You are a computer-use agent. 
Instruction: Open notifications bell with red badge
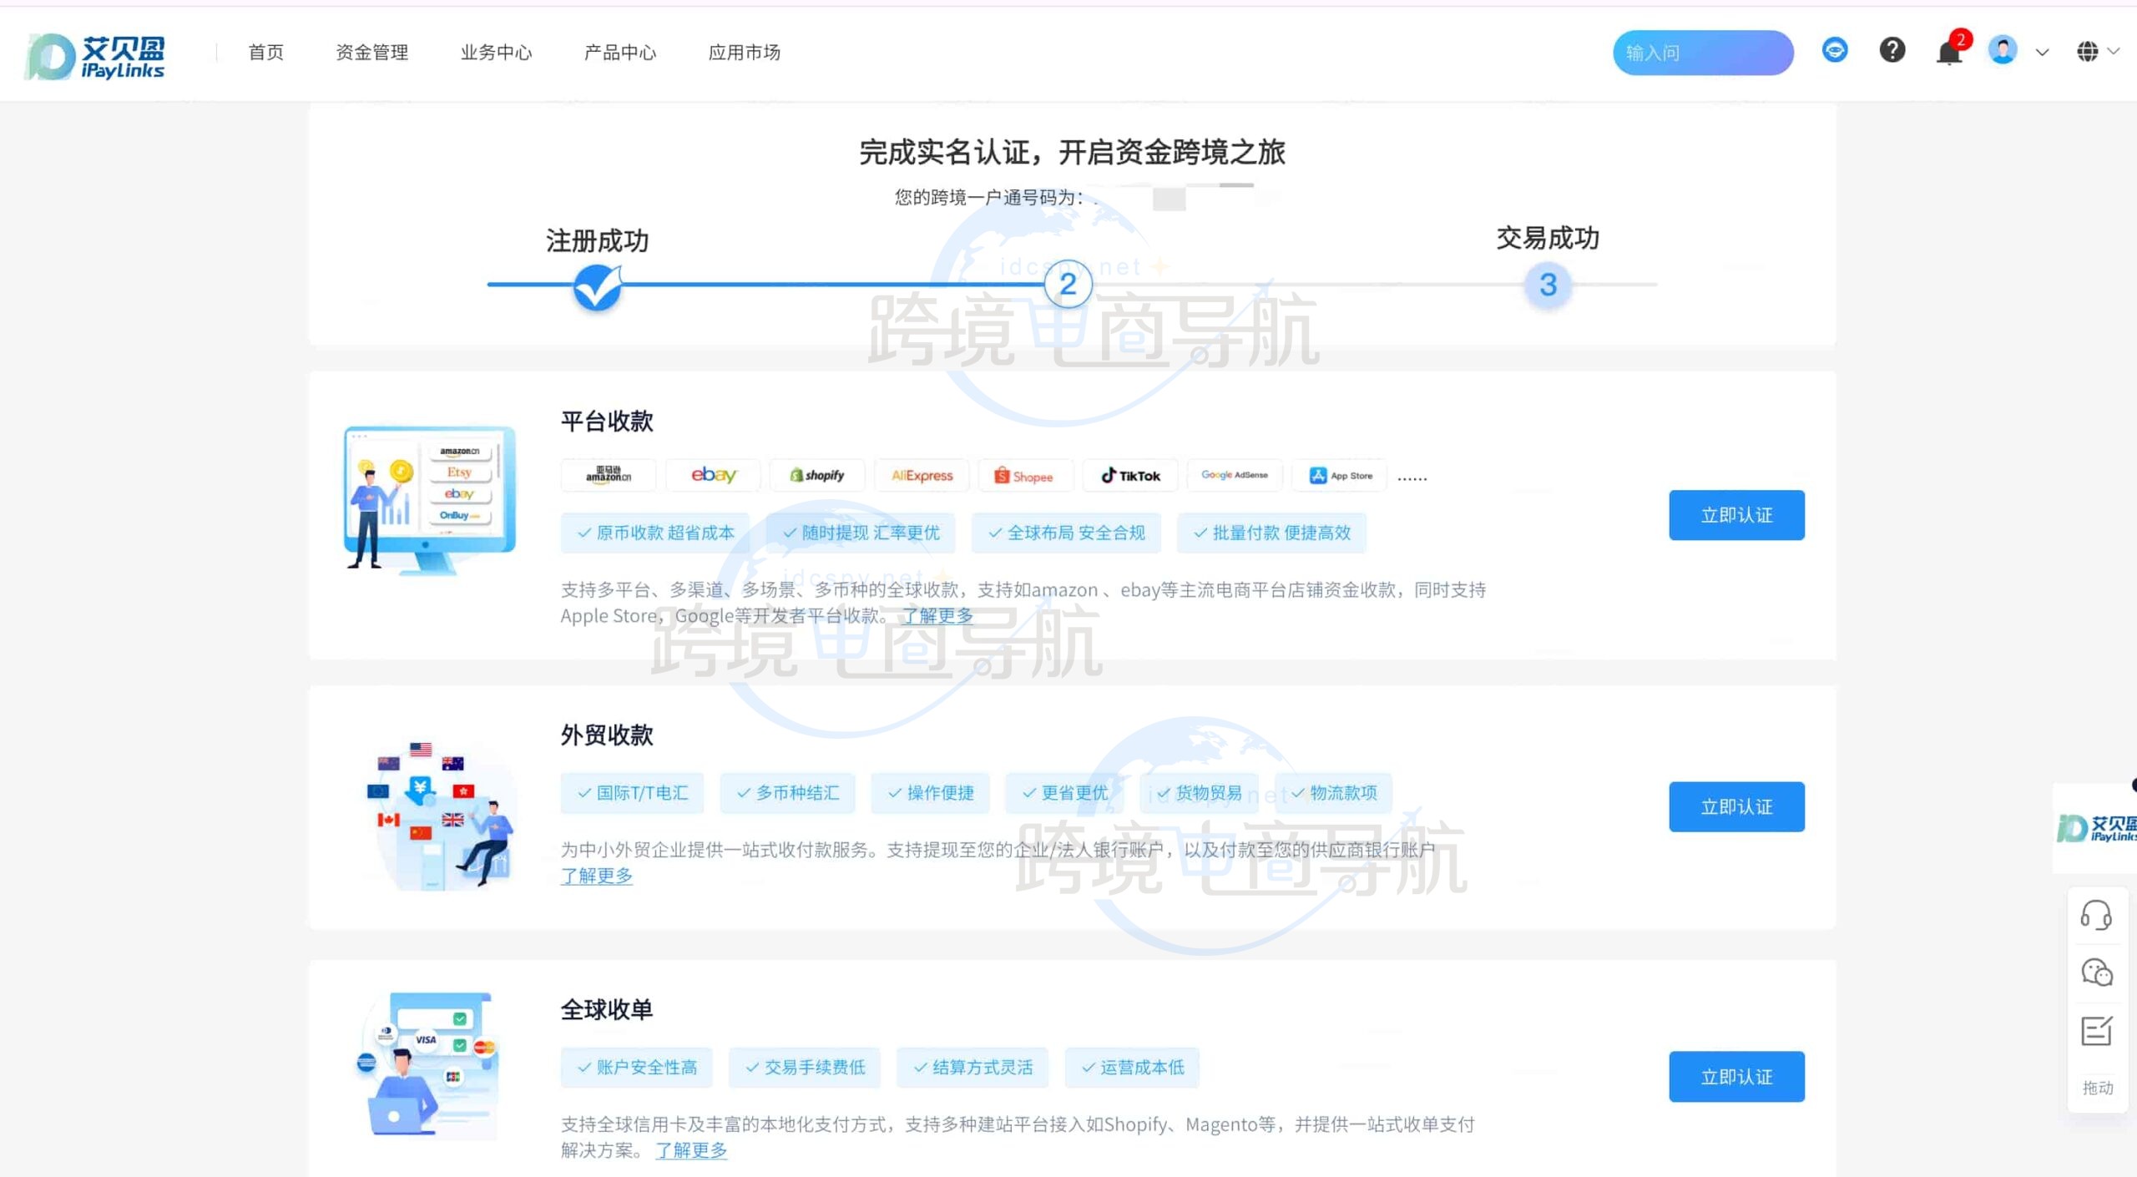tap(1949, 53)
